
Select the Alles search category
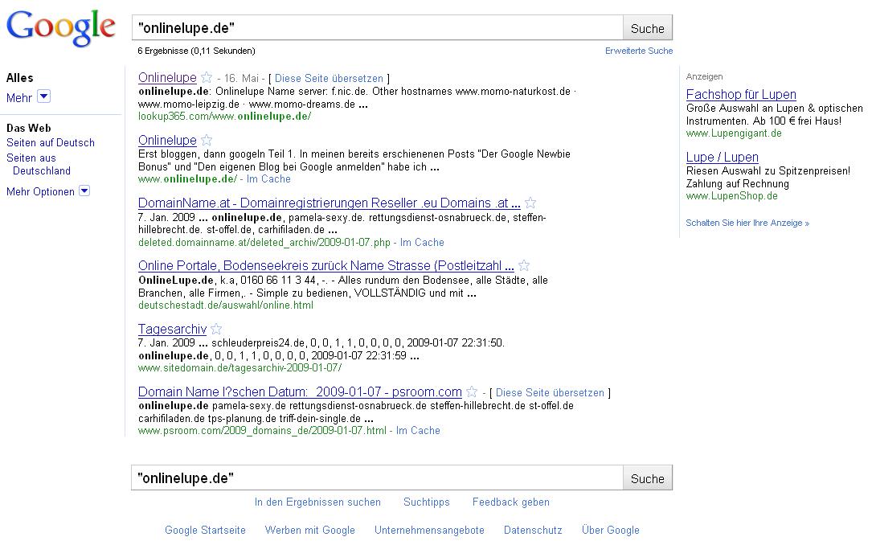[19, 78]
